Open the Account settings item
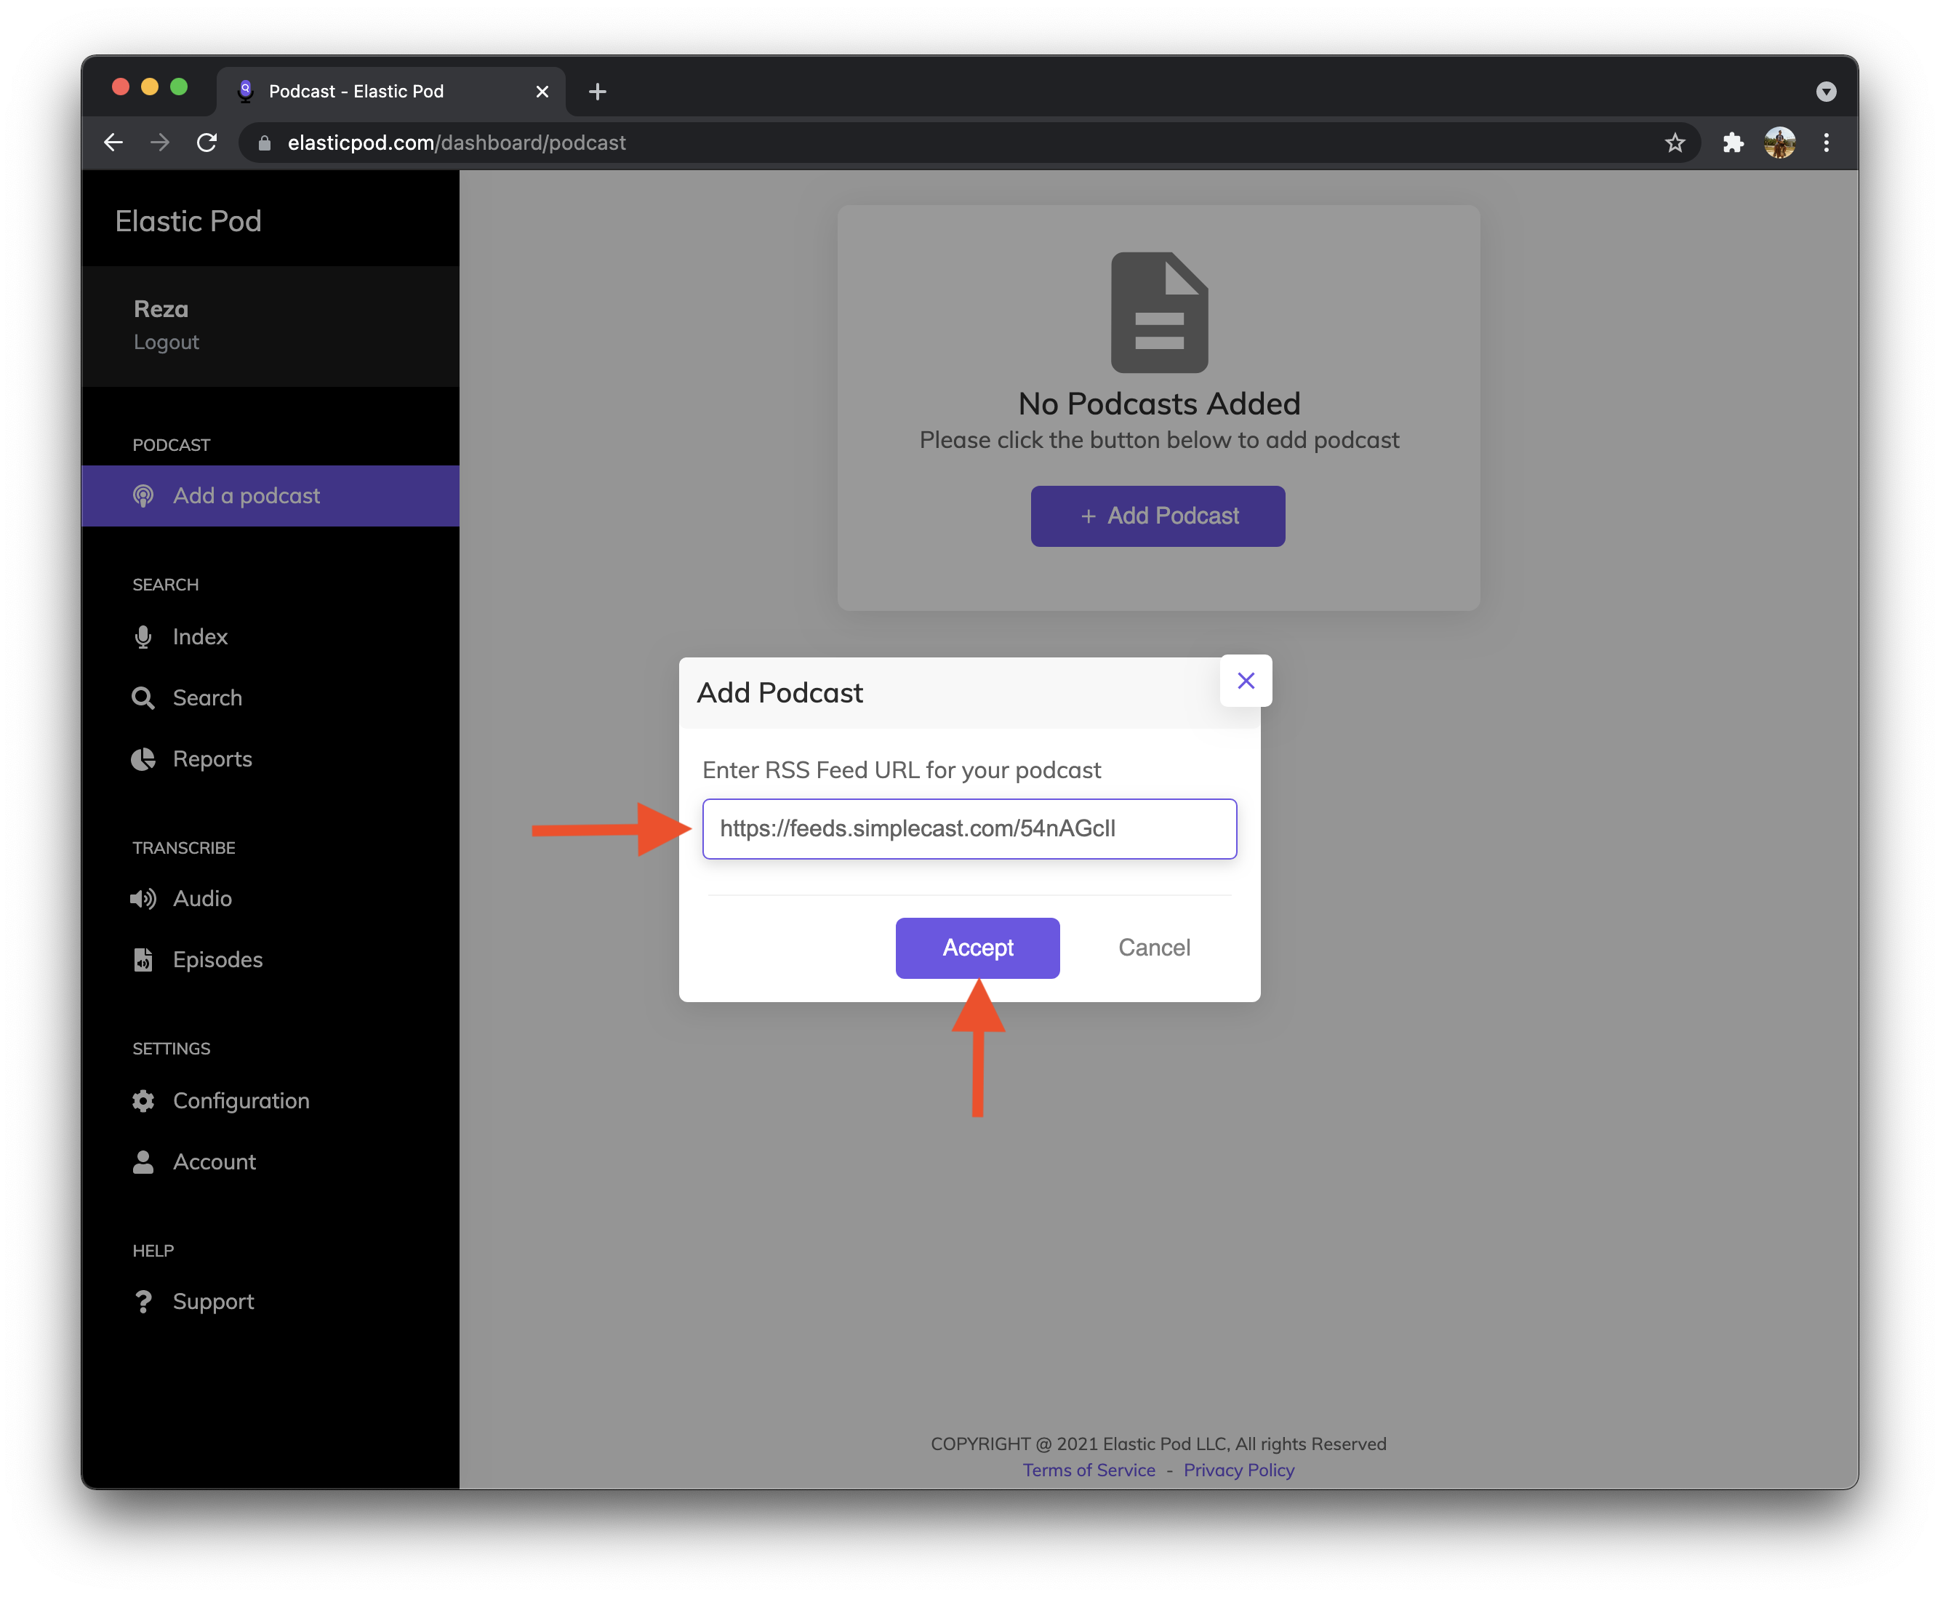 coord(270,1162)
